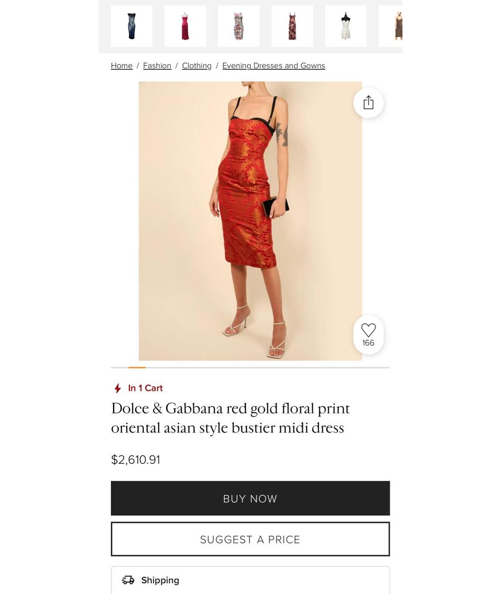
Task: Click the lightning bolt In 1 Cart icon
Action: coord(118,388)
